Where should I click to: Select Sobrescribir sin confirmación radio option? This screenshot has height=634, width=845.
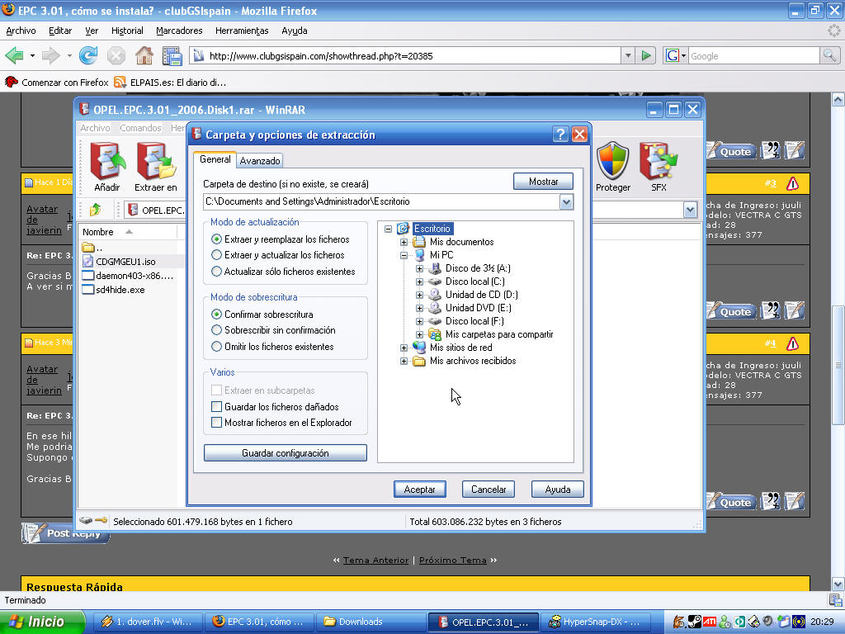(x=217, y=330)
